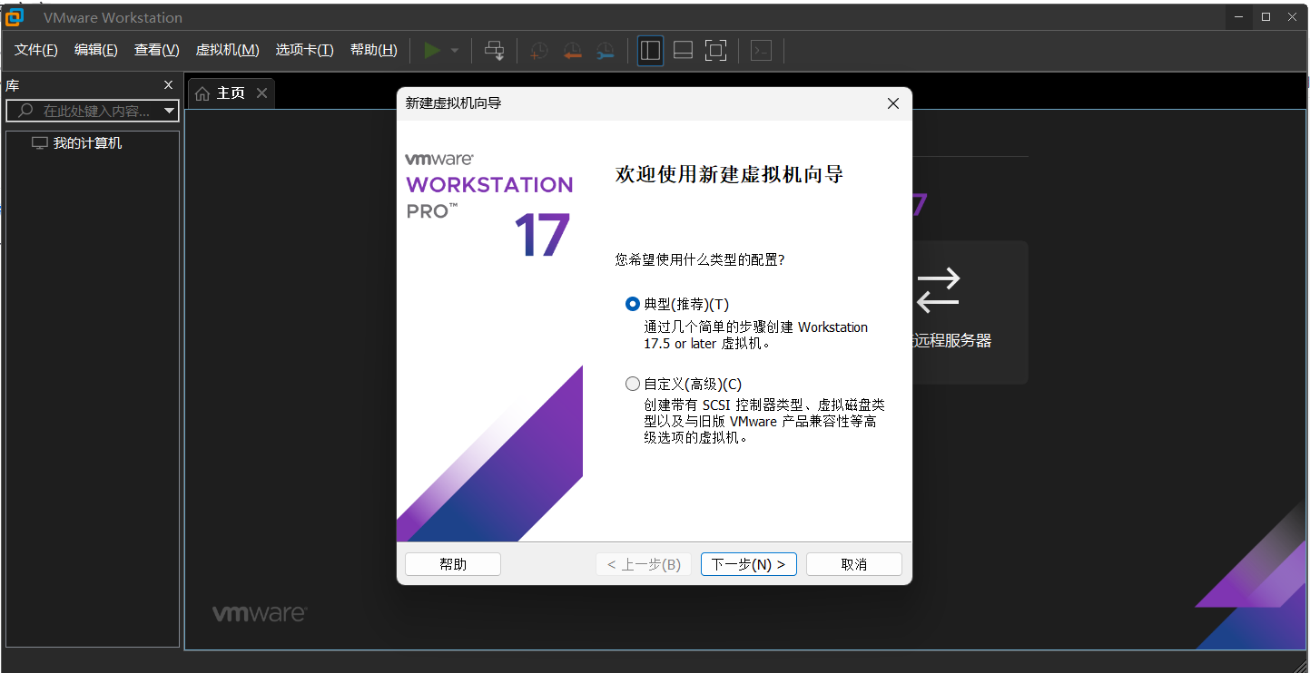Click the connect remote server arrows icon
The width and height of the screenshot is (1310, 673).
[938, 289]
